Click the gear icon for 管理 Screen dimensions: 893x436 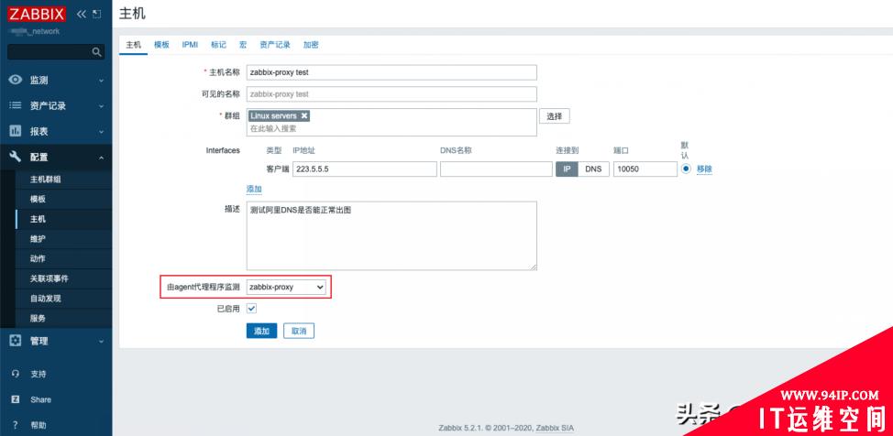coord(16,341)
